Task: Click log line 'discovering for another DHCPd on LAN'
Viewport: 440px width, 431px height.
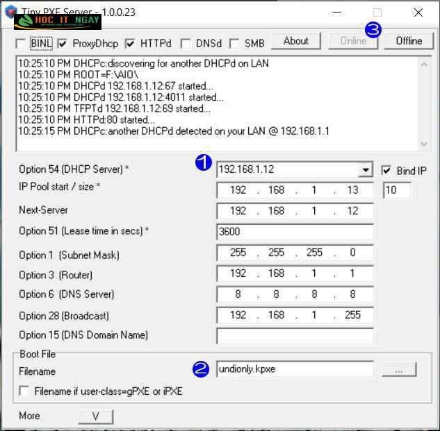Action: tap(143, 64)
